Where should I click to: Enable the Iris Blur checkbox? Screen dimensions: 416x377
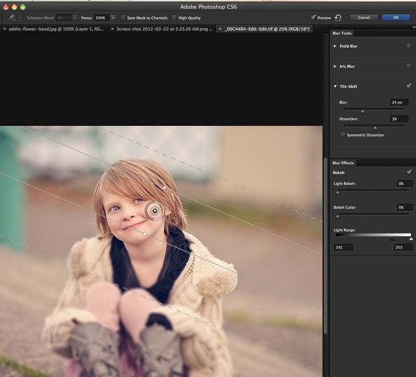point(408,66)
